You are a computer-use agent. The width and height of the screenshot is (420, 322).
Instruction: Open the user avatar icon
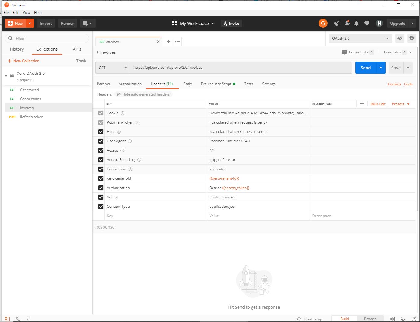pos(379,23)
